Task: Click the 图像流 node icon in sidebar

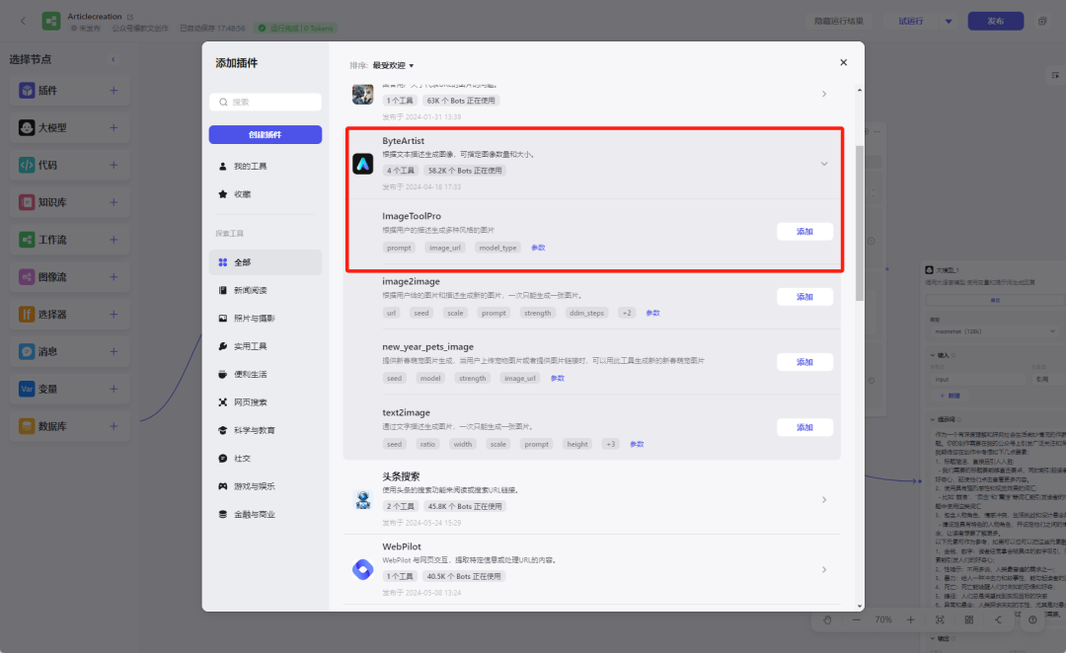Action: (27, 277)
